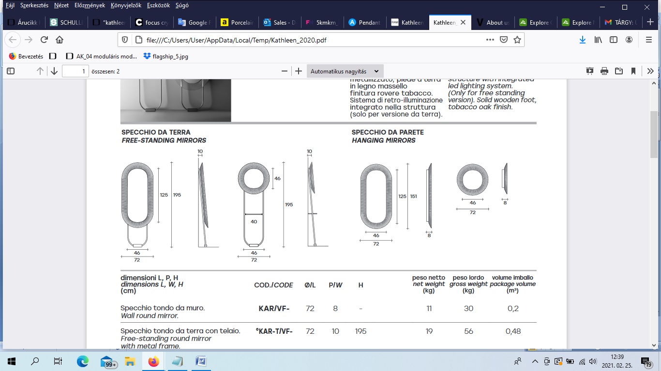Open the Windows Start menu

12,361
